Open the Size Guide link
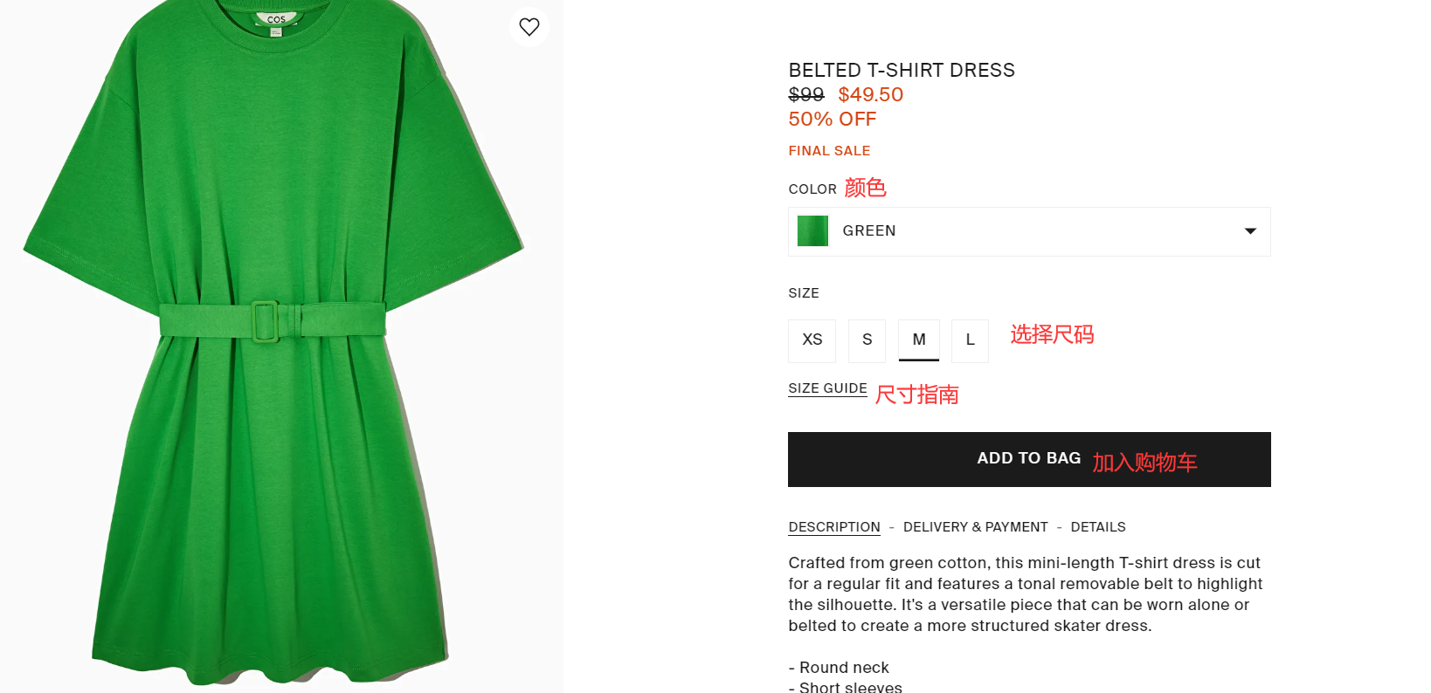 click(x=827, y=388)
